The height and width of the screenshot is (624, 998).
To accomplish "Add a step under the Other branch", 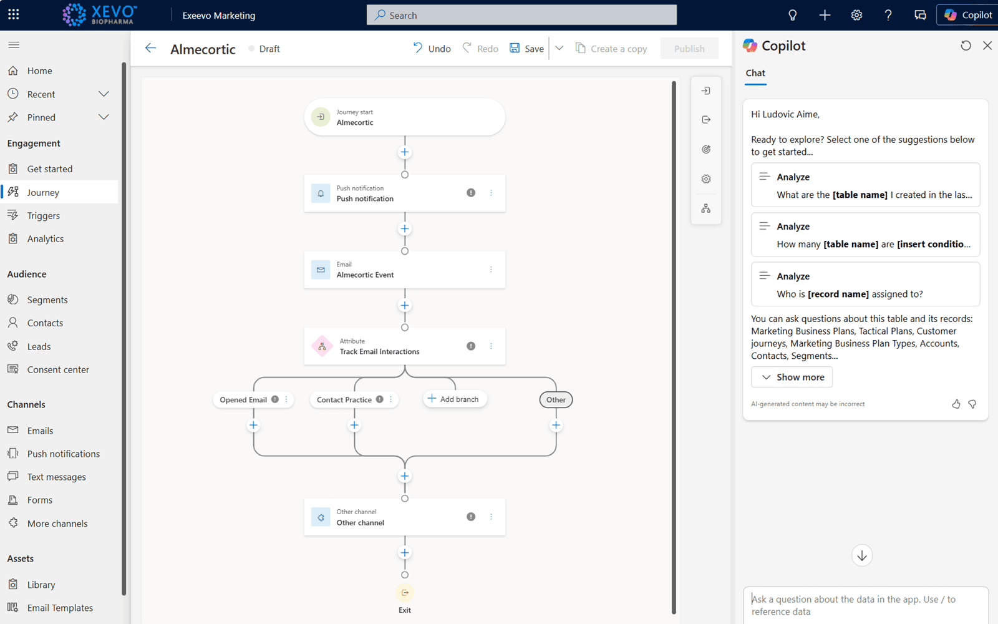I will coord(556,426).
